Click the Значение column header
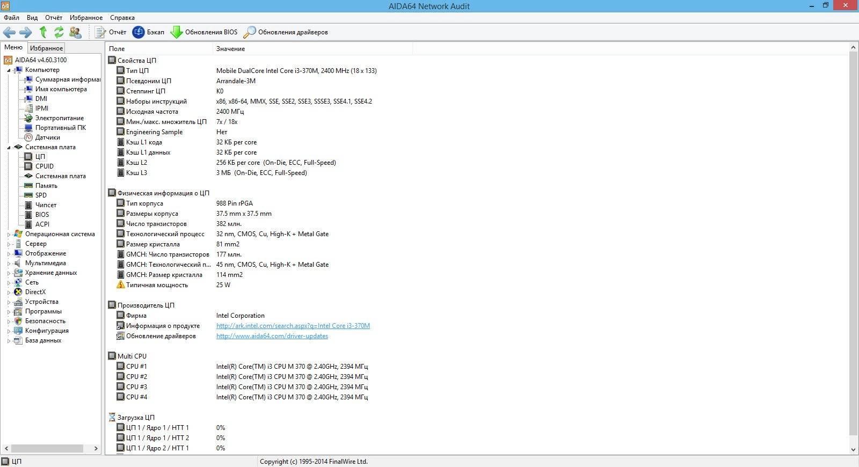This screenshot has width=859, height=467. (313, 49)
